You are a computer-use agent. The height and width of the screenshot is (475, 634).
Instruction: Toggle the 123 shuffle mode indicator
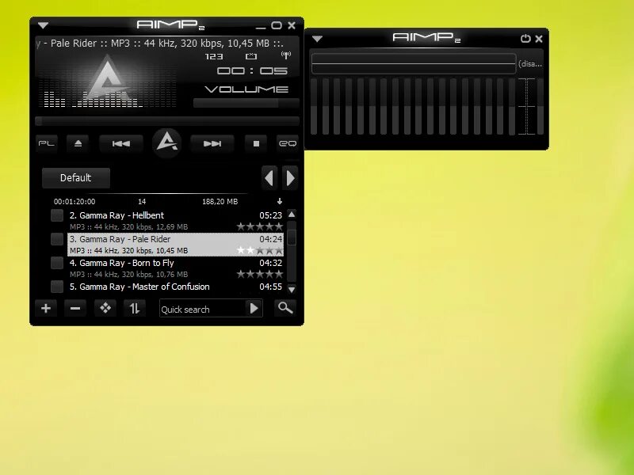(214, 56)
